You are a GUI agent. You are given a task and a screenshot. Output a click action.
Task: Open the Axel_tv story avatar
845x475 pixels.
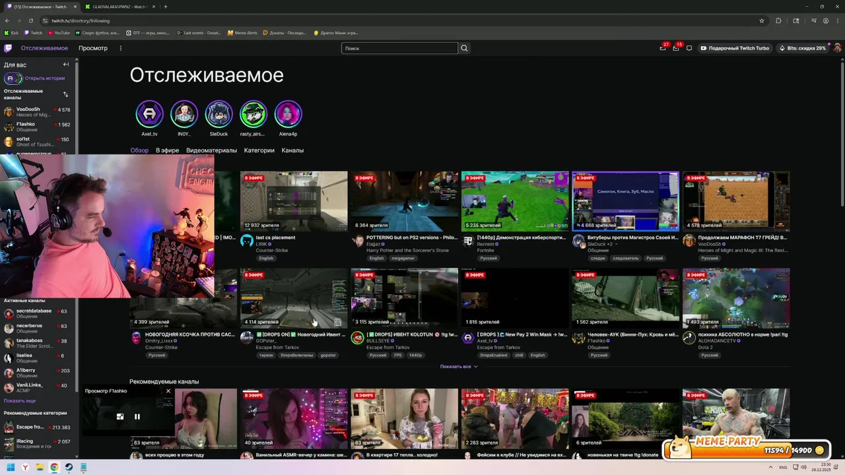(x=150, y=114)
